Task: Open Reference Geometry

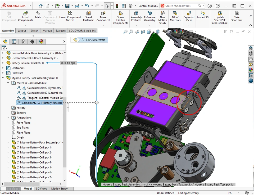Action: click(150, 16)
